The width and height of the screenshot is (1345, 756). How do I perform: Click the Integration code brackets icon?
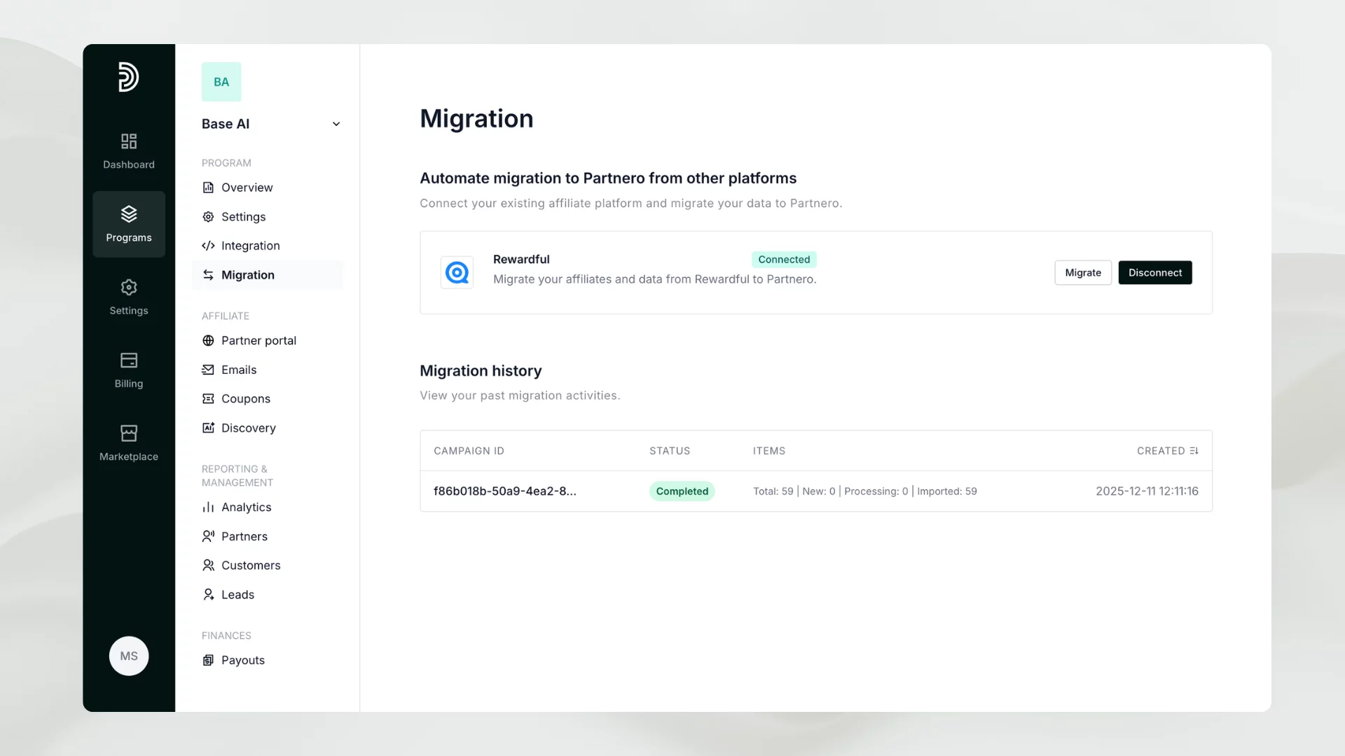tap(207, 246)
